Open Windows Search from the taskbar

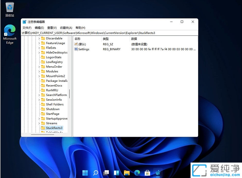(95, 173)
